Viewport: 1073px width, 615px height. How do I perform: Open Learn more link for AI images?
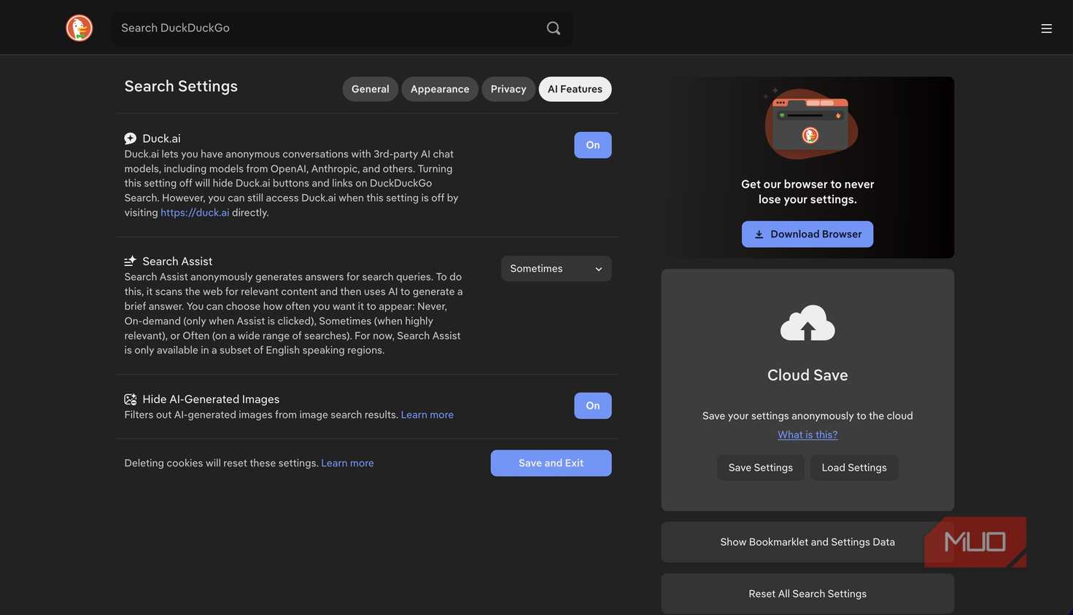427,415
